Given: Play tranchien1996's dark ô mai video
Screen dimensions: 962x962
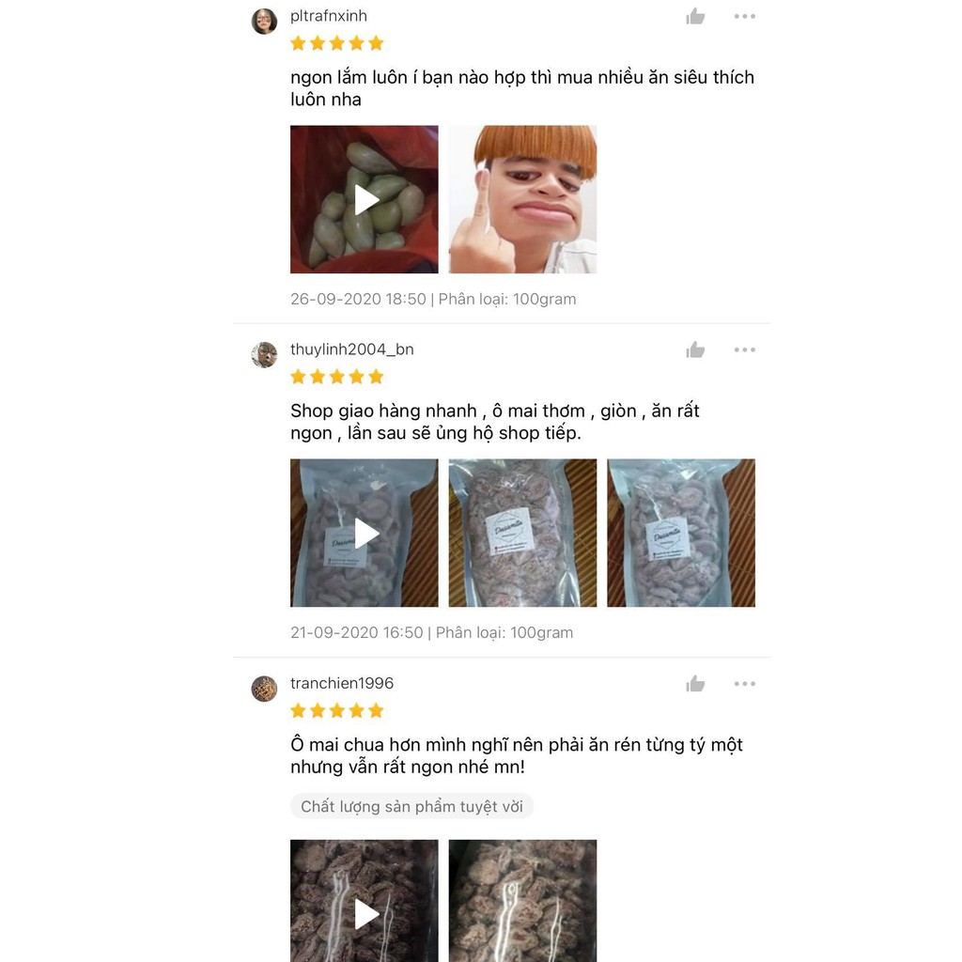Looking at the screenshot, I should [365, 901].
